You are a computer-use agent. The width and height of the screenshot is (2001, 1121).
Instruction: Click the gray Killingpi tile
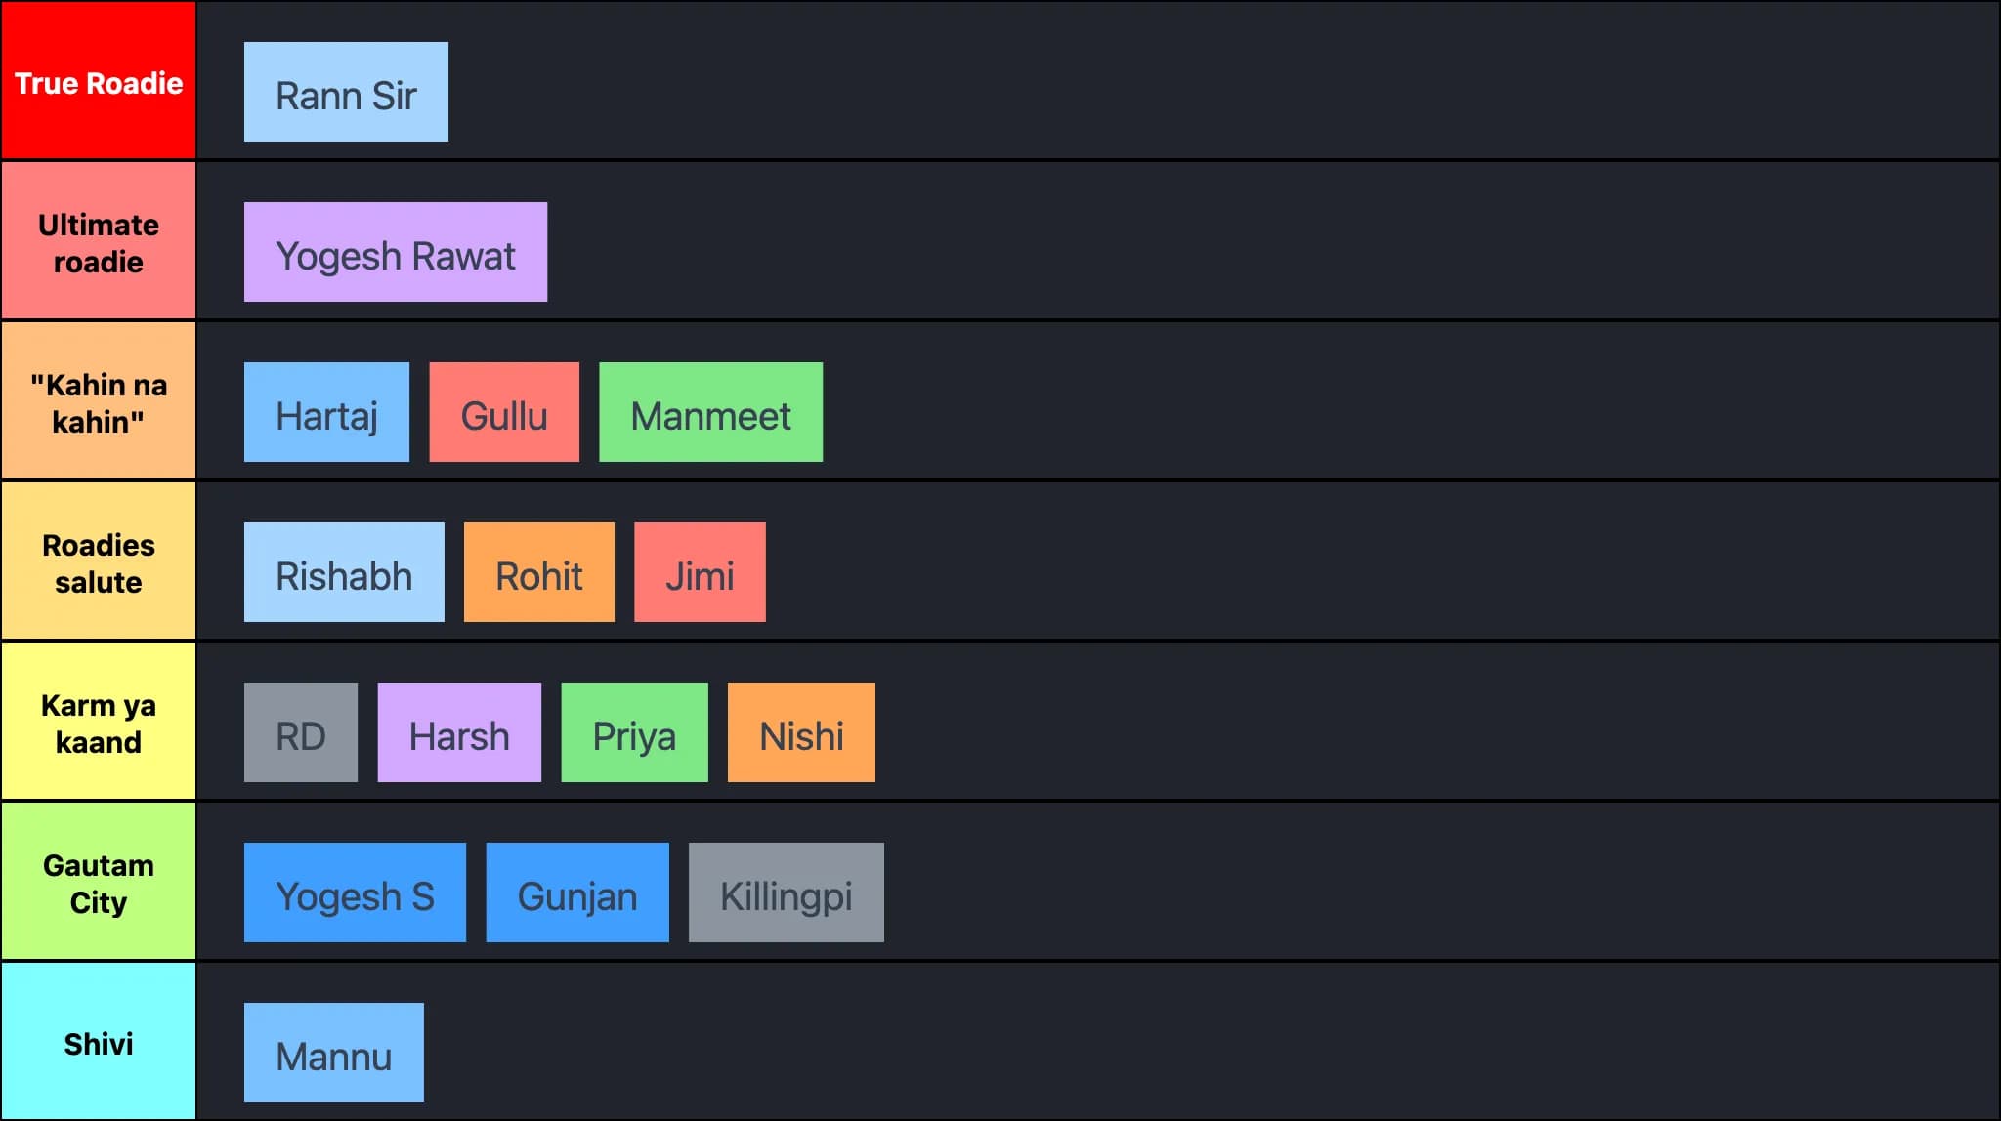pyautogui.click(x=787, y=893)
